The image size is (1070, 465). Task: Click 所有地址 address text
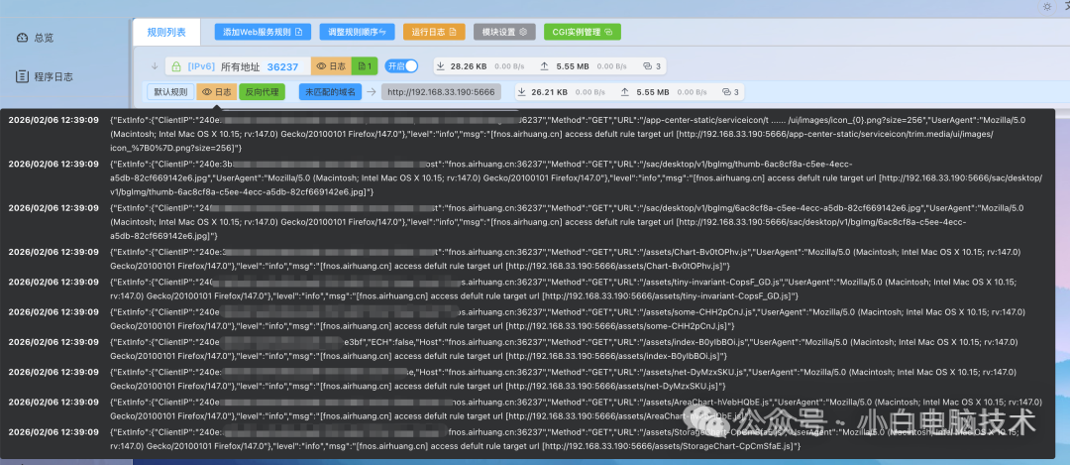240,66
